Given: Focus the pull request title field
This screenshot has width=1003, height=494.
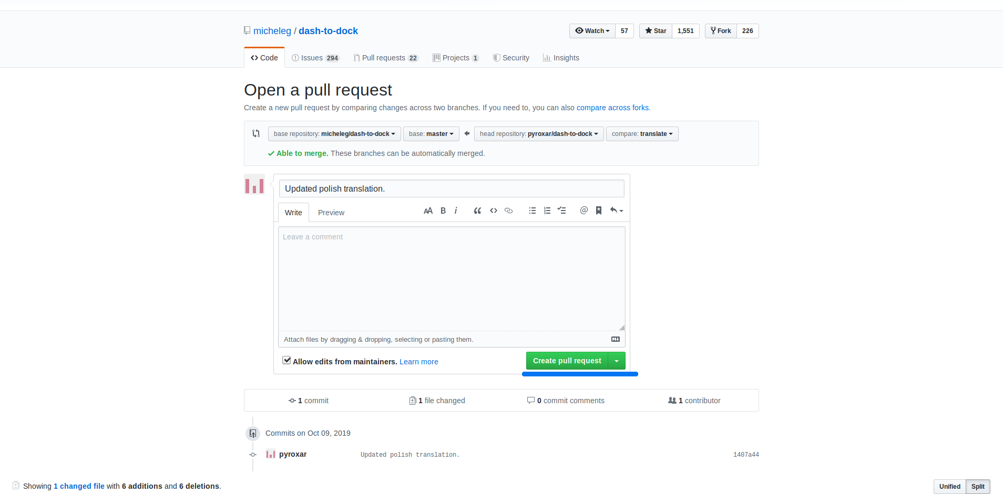Looking at the screenshot, I should 452,188.
